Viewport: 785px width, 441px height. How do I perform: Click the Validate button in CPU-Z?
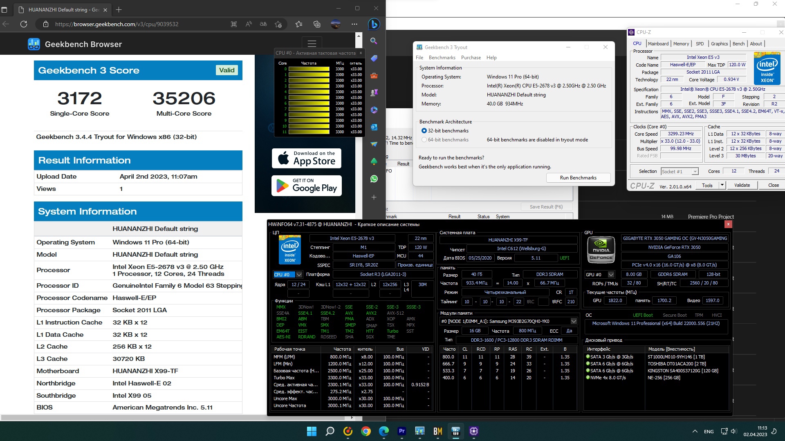(x=742, y=185)
